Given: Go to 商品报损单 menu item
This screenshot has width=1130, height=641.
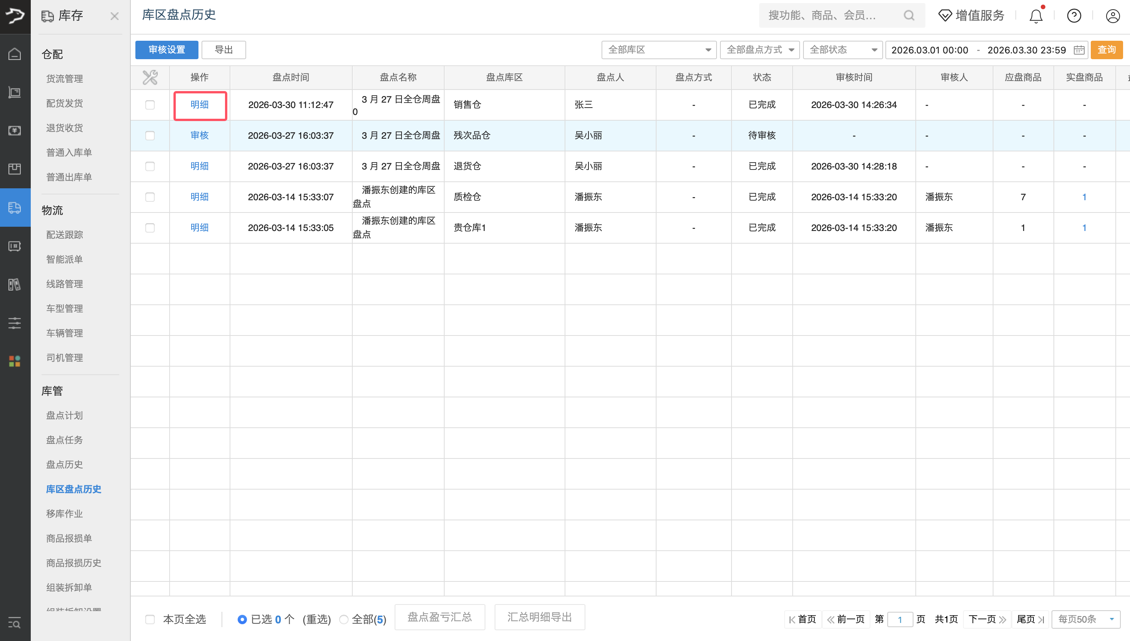Looking at the screenshot, I should [x=69, y=538].
